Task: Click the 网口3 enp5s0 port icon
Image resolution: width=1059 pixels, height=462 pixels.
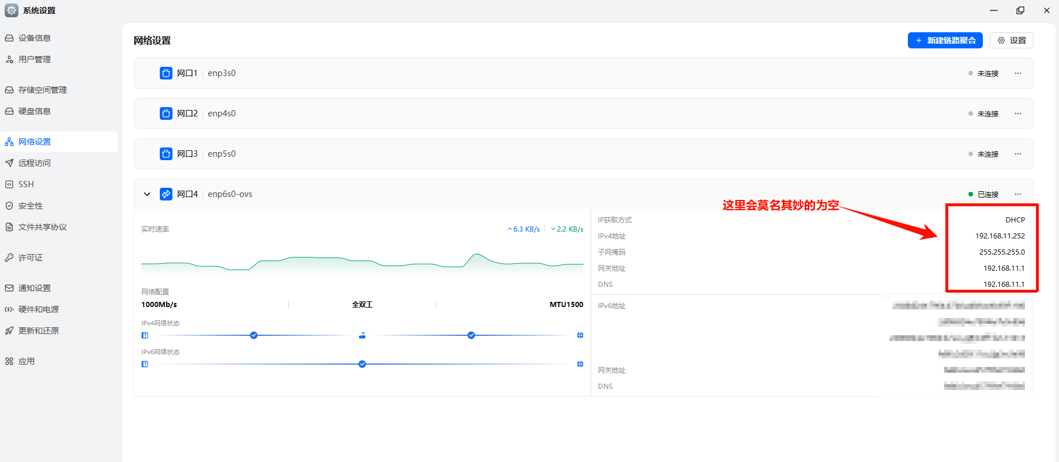Action: 166,154
